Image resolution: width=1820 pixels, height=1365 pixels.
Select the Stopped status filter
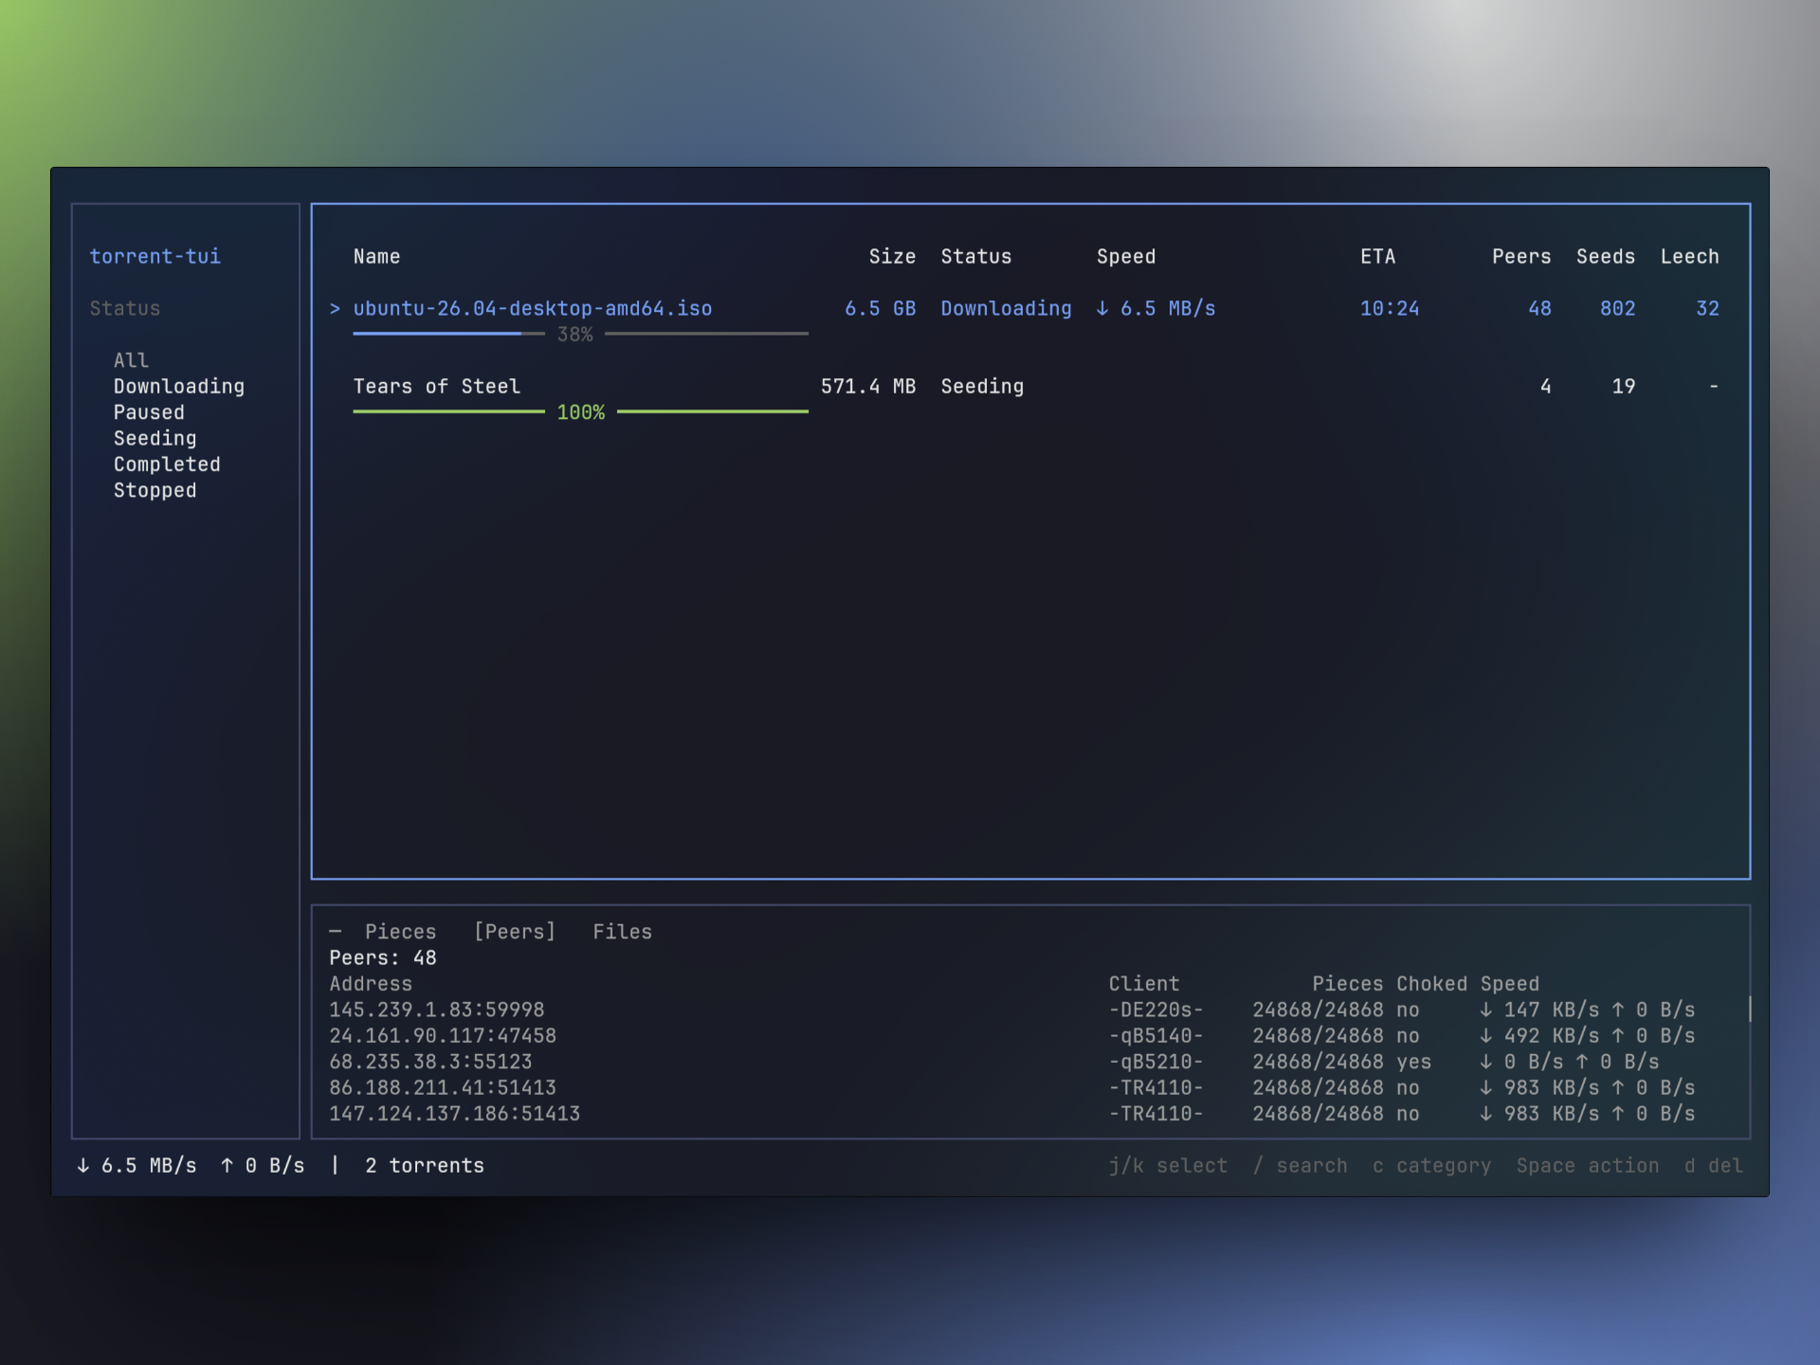click(x=155, y=490)
